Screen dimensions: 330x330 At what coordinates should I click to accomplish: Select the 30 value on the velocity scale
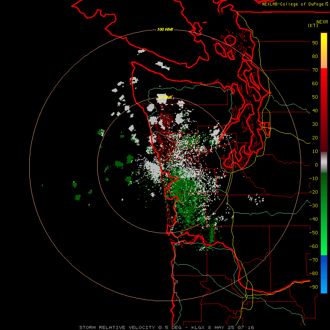pyautogui.click(x=315, y=124)
